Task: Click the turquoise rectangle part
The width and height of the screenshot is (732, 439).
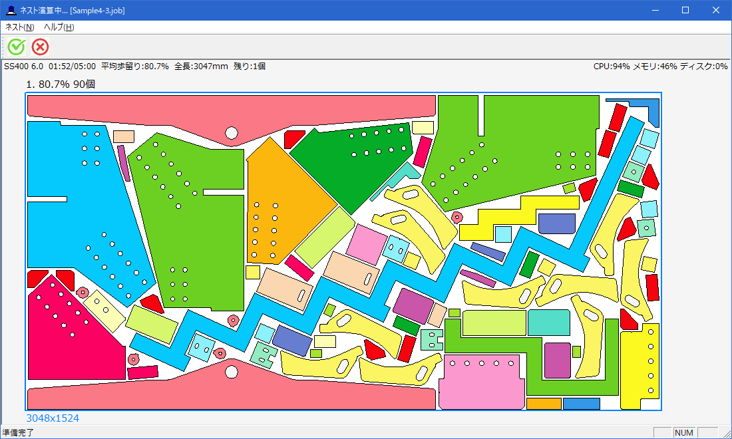Action: (x=549, y=323)
